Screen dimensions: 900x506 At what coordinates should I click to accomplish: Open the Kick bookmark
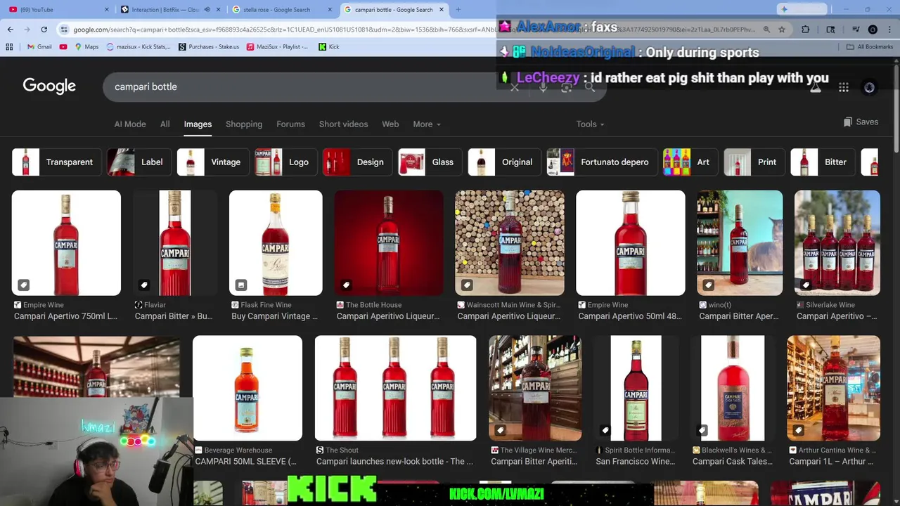pyautogui.click(x=328, y=47)
